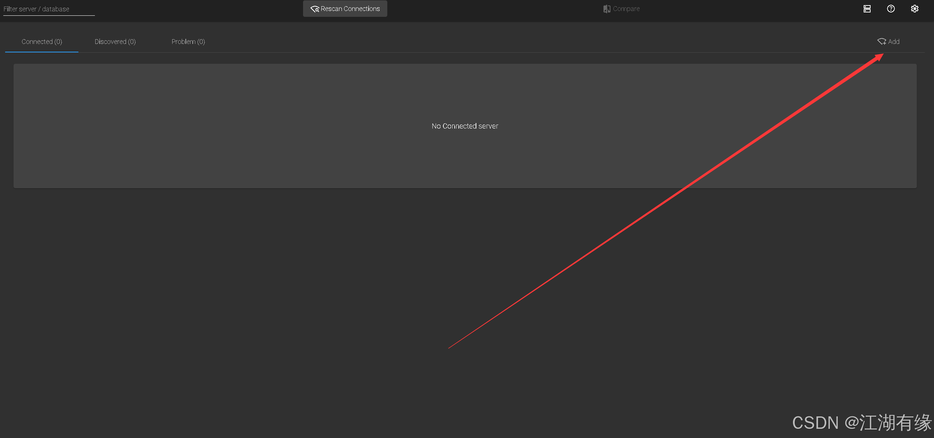The image size is (934, 438).
Task: Switch to the Discovered (0) tab
Action: 115,42
